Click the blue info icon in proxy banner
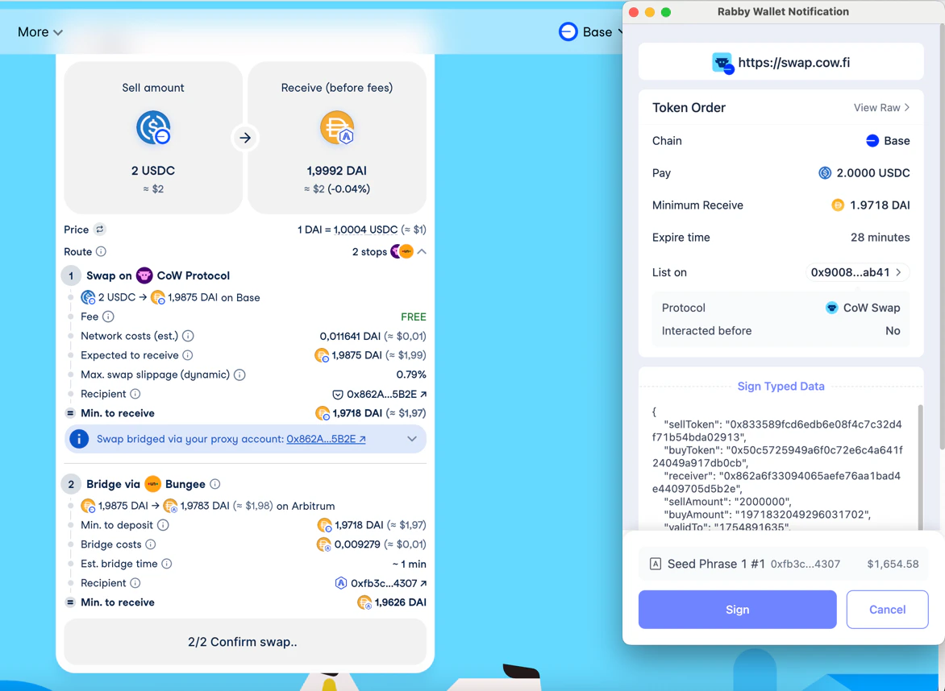 79,439
